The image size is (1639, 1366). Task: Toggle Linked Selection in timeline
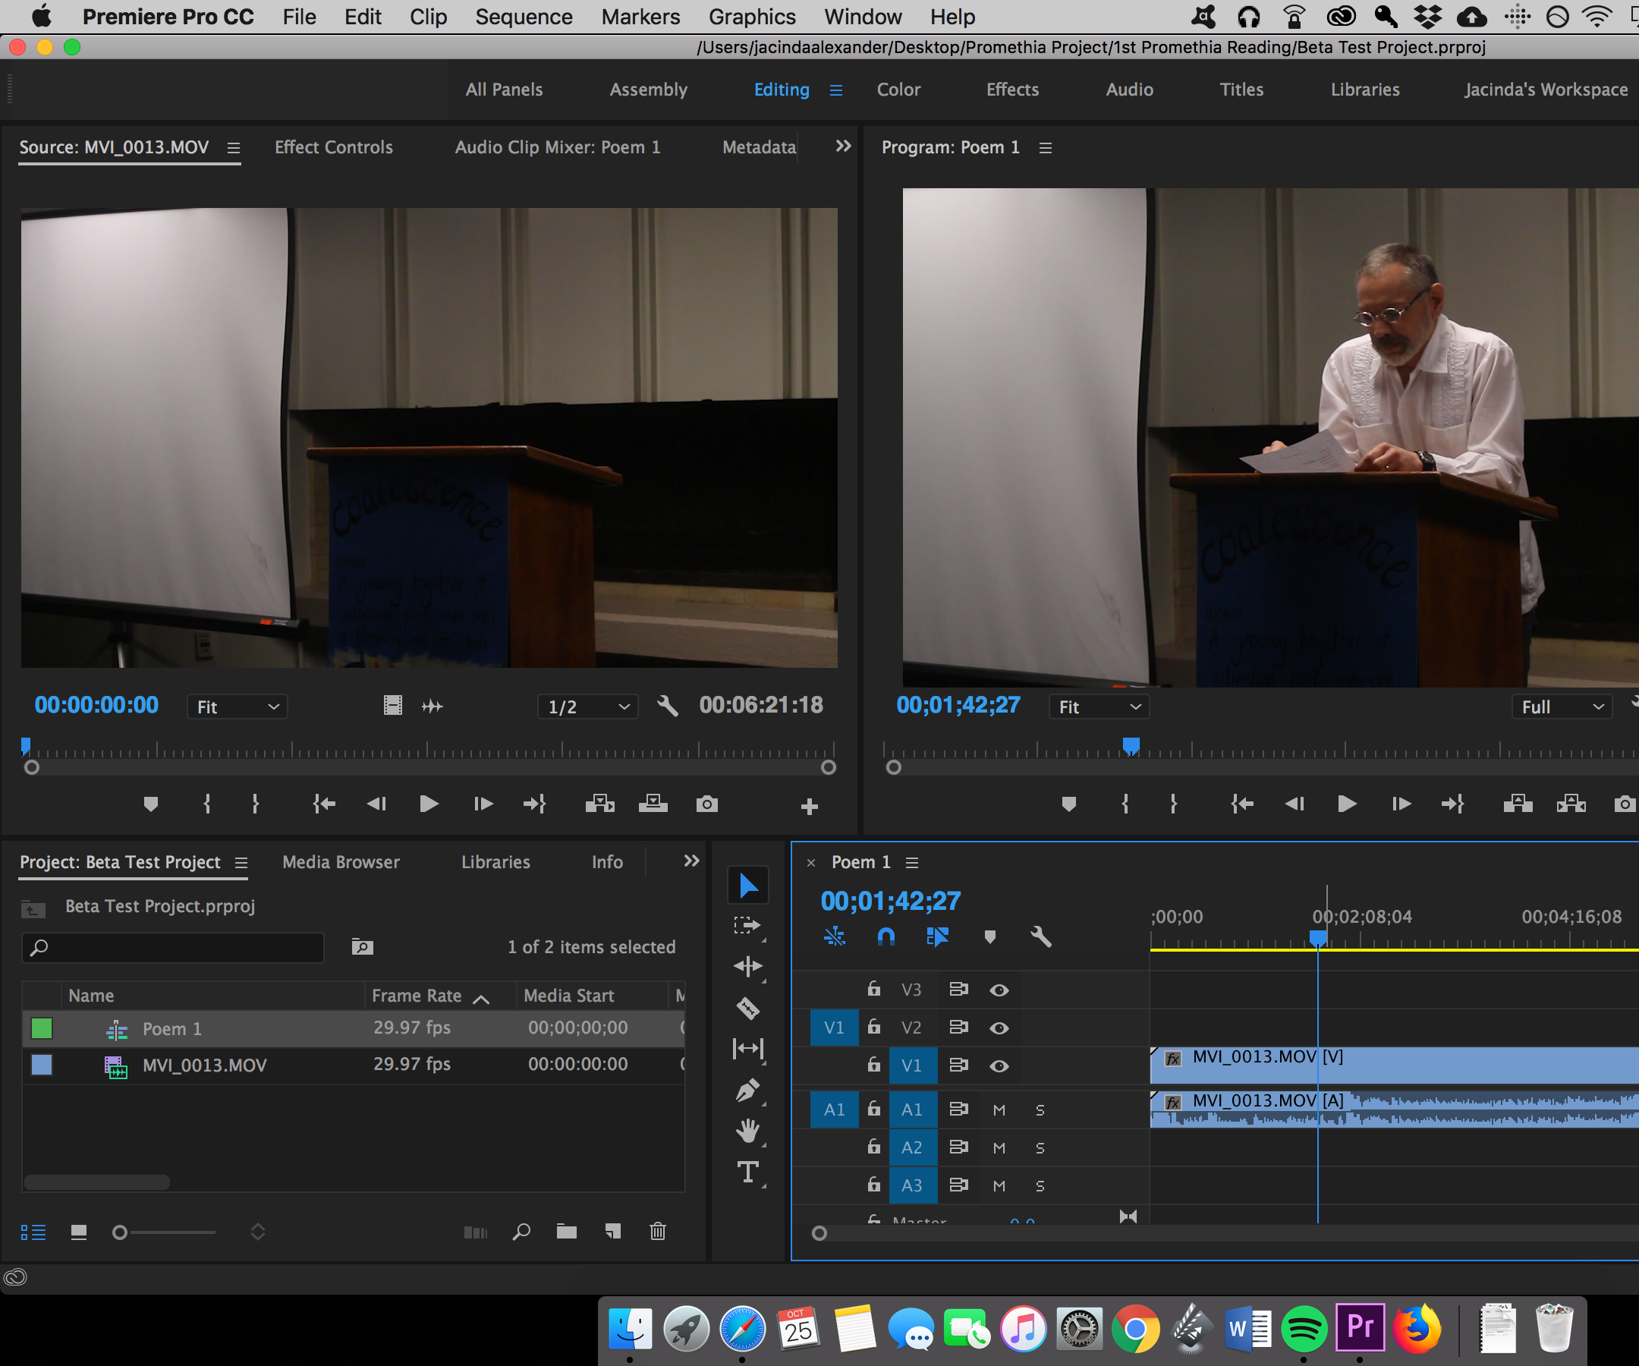point(937,936)
